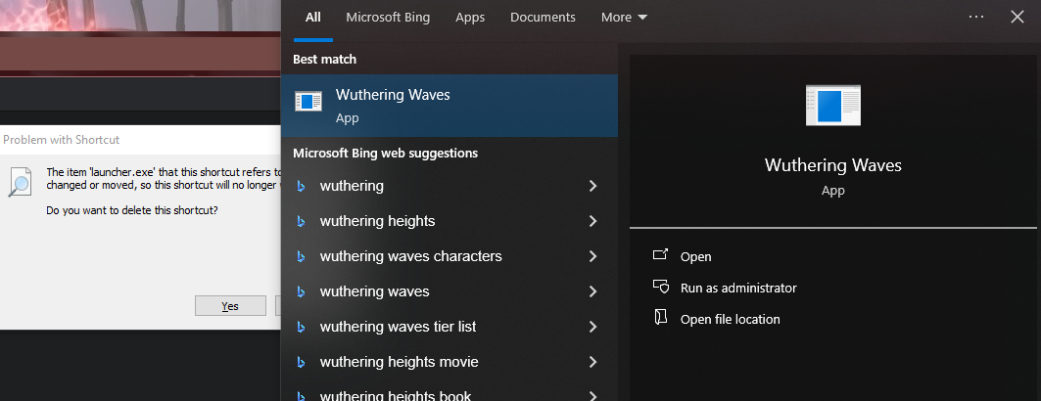This screenshot has width=1041, height=401.
Task: Switch to the Microsoft Bing tab
Action: pyautogui.click(x=388, y=18)
